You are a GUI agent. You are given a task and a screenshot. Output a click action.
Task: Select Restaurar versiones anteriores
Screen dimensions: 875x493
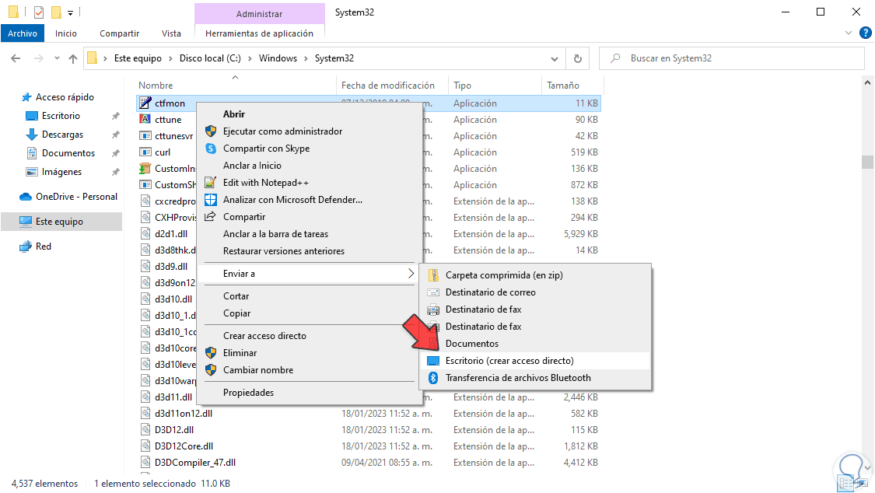(x=310, y=251)
